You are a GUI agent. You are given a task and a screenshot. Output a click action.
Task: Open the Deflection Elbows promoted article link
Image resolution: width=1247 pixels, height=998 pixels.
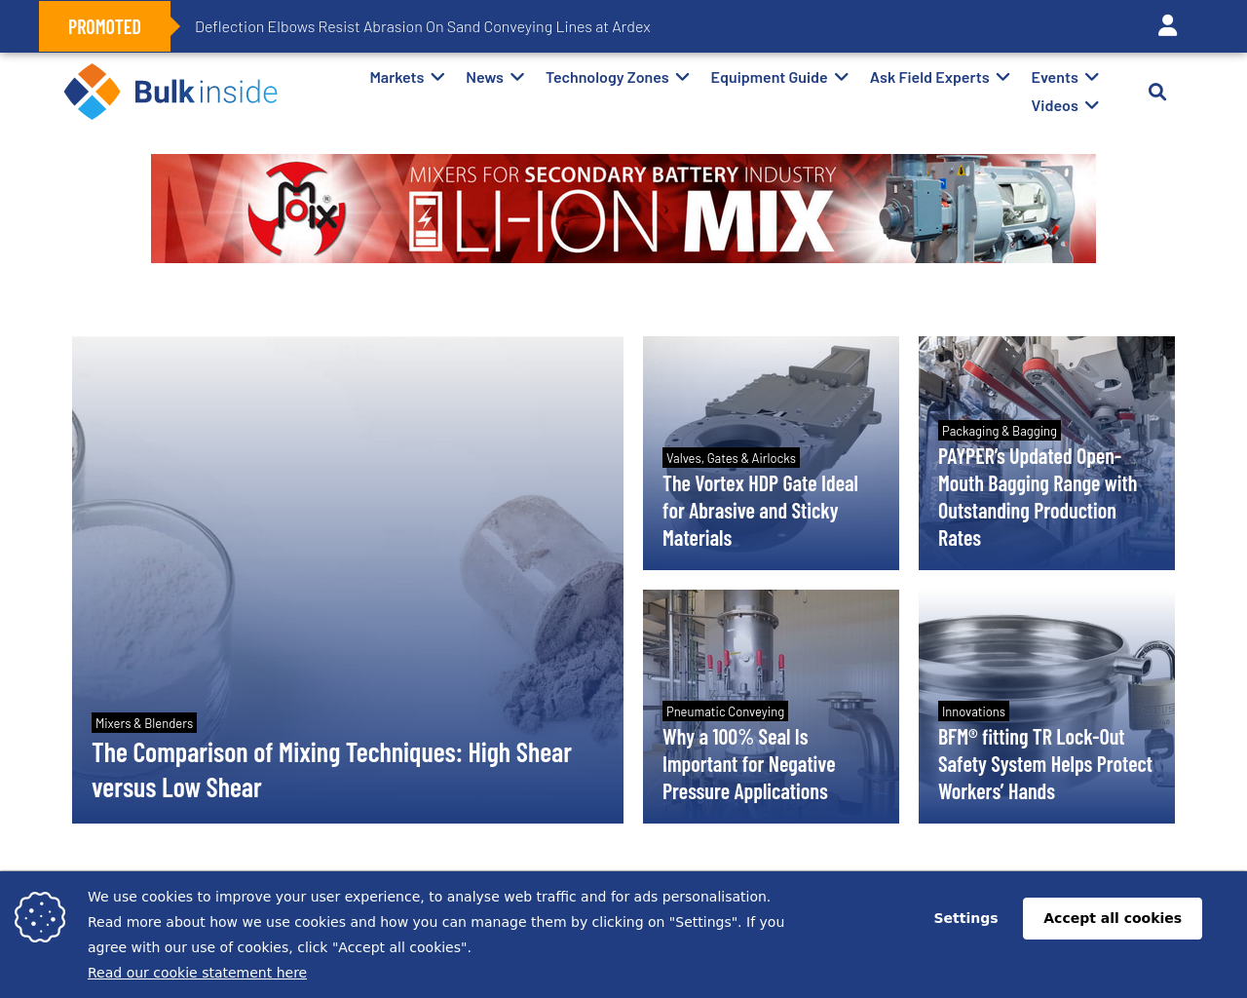tap(423, 26)
